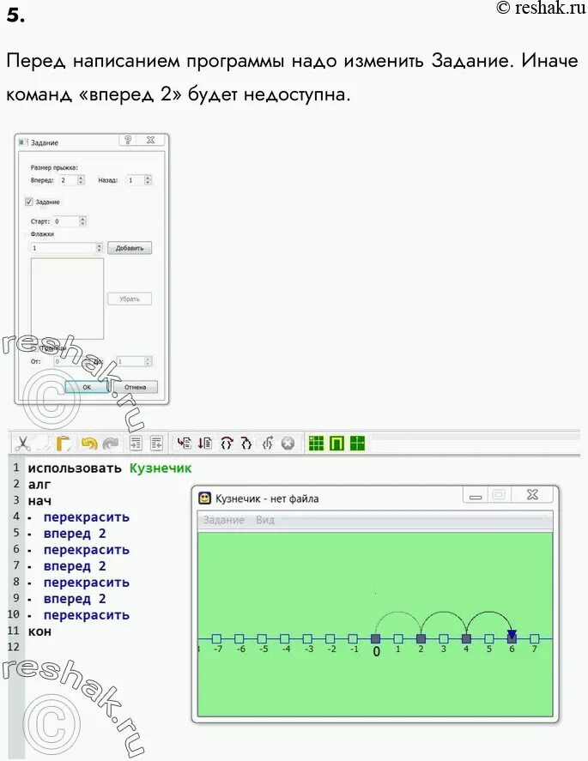Click the empty flags list box
The height and width of the screenshot is (761, 588).
[67, 299]
